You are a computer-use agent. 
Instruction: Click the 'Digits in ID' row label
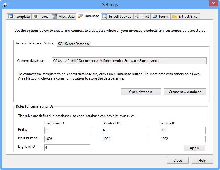(26, 147)
